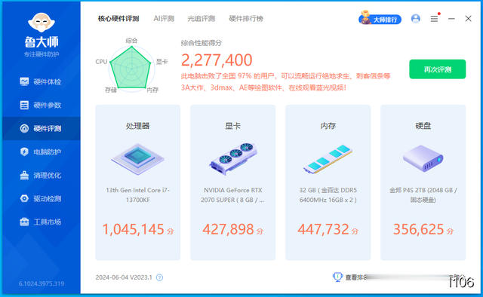Open 清理优化 in the sidebar
483x297 pixels.
tap(40, 175)
